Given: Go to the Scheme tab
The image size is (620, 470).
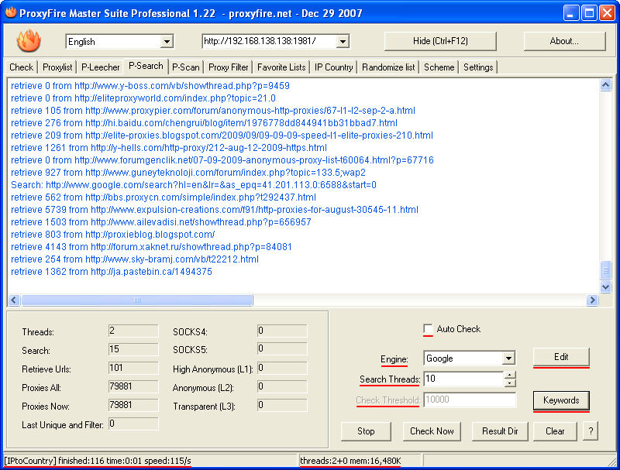Looking at the screenshot, I should coord(439,67).
